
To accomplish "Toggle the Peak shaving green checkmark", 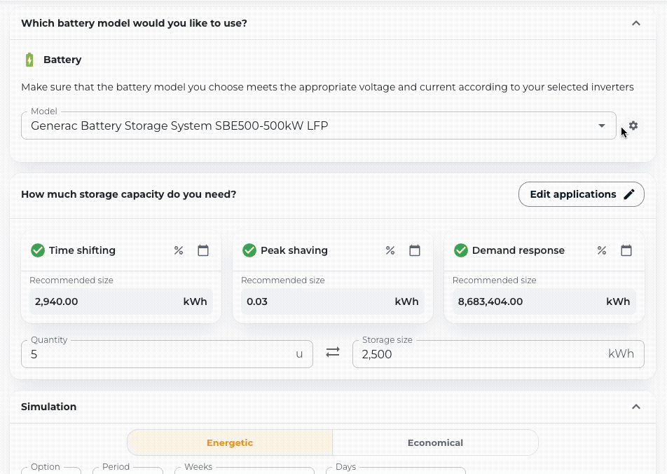I will click(249, 250).
